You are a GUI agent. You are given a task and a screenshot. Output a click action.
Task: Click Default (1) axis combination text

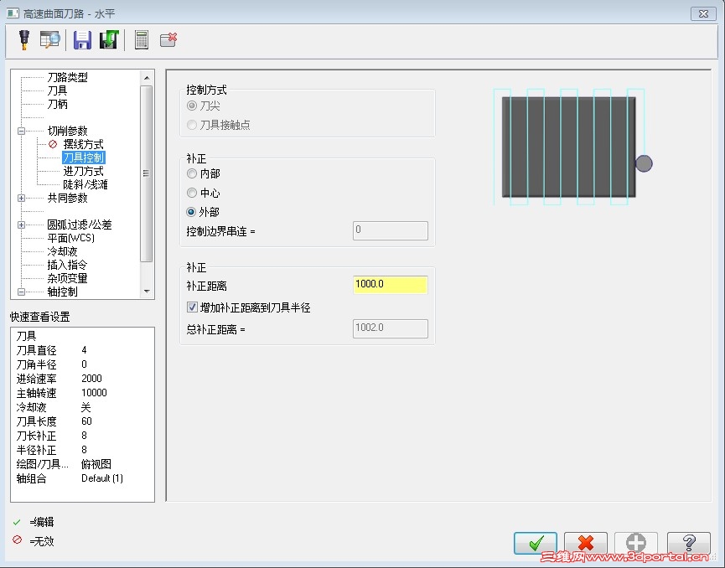click(x=102, y=478)
